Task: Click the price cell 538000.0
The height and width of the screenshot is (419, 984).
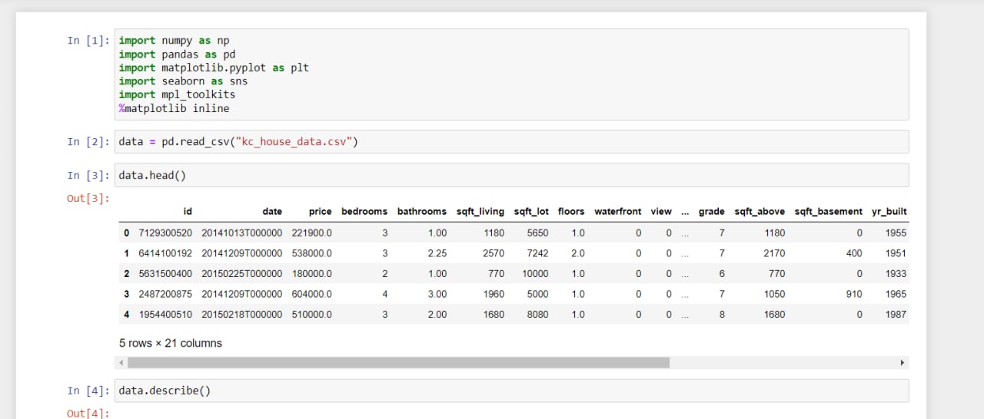Action: (x=312, y=253)
